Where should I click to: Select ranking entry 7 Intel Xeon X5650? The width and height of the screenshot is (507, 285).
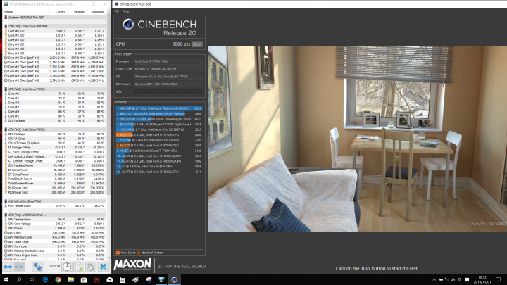click(159, 140)
